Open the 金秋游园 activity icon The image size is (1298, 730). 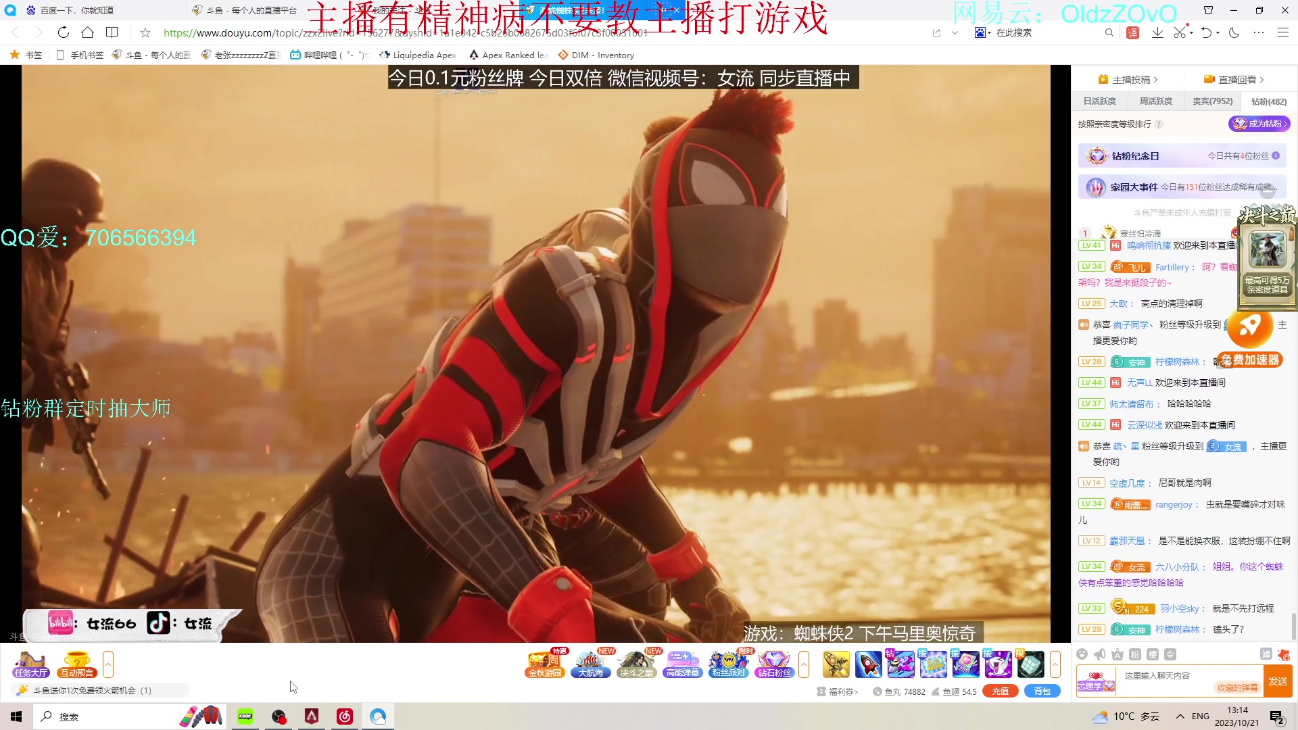point(545,664)
